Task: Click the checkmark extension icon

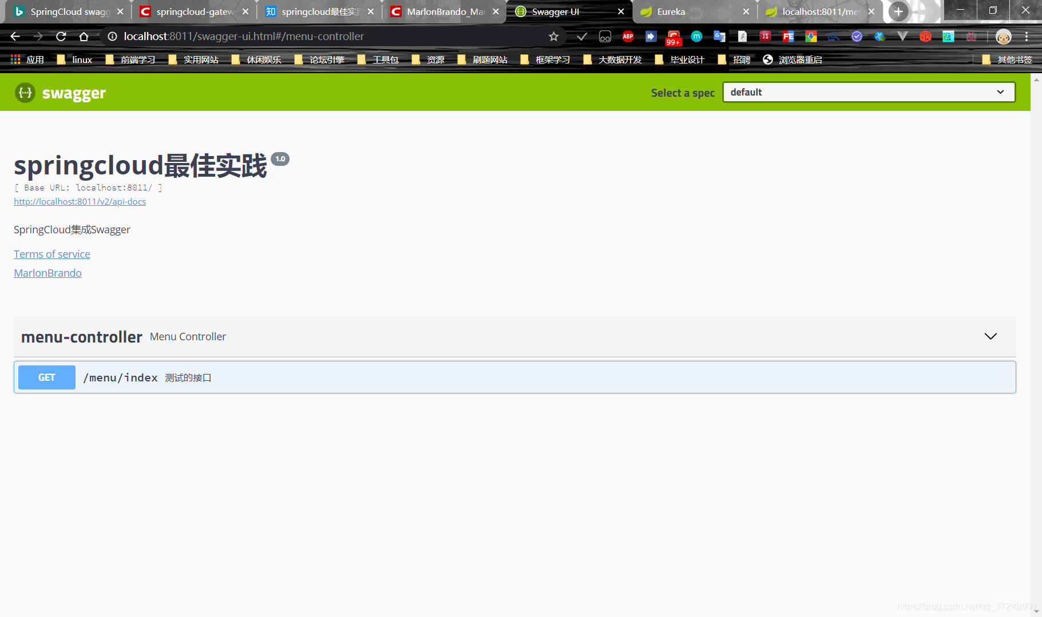Action: click(x=582, y=37)
